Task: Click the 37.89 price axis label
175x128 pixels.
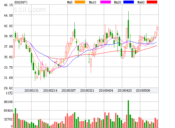Action: click(8, 47)
